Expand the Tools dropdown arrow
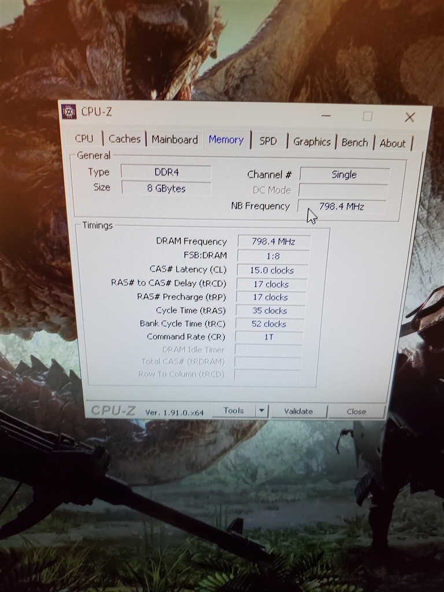Image resolution: width=444 pixels, height=592 pixels. pyautogui.click(x=261, y=411)
